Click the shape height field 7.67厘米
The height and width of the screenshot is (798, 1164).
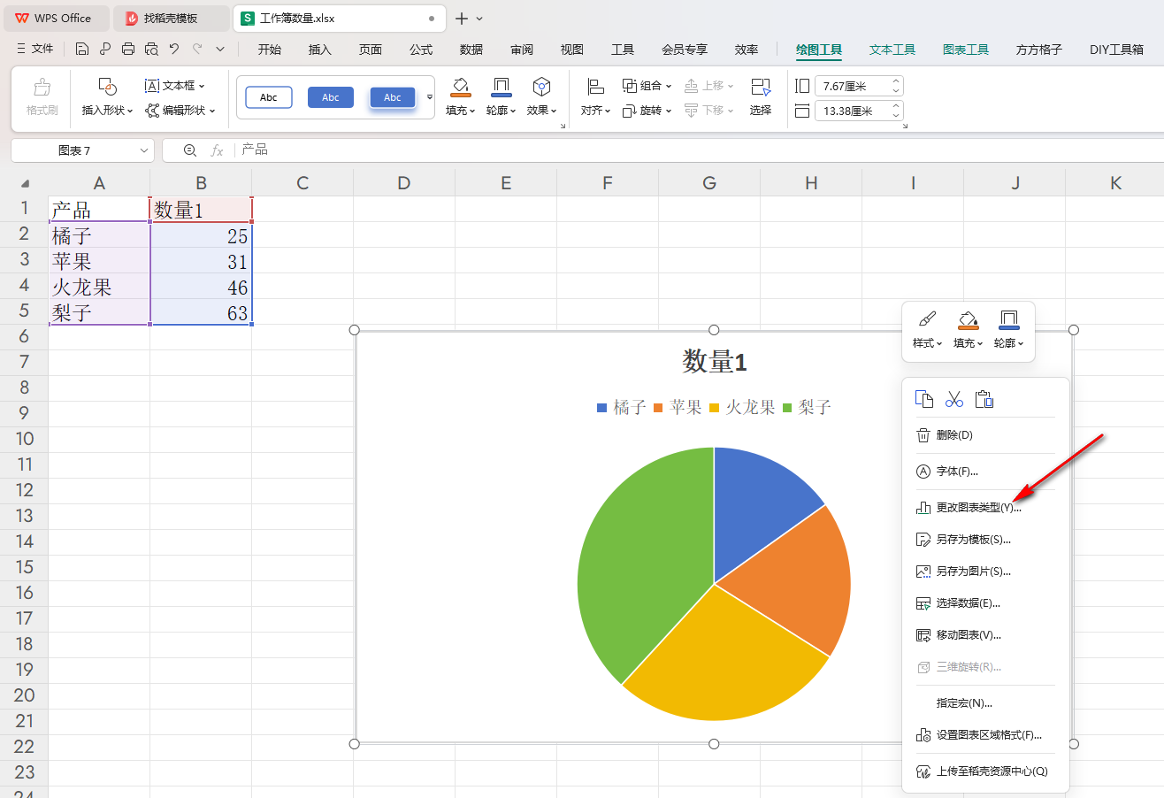coord(853,86)
